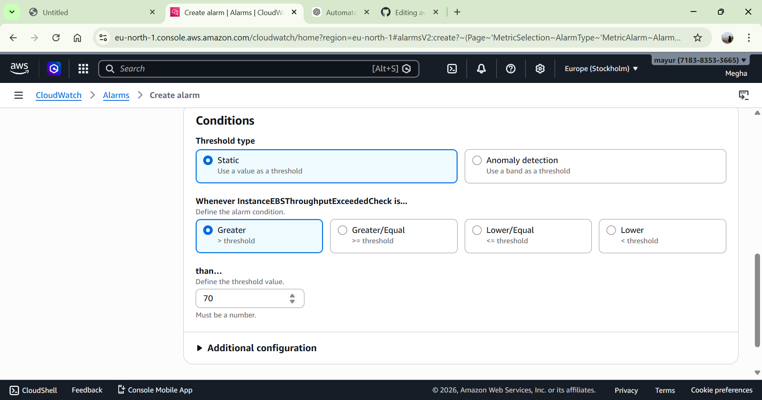762x400 pixels.
Task: Switch to the GitHub Editing tab
Action: (409, 12)
